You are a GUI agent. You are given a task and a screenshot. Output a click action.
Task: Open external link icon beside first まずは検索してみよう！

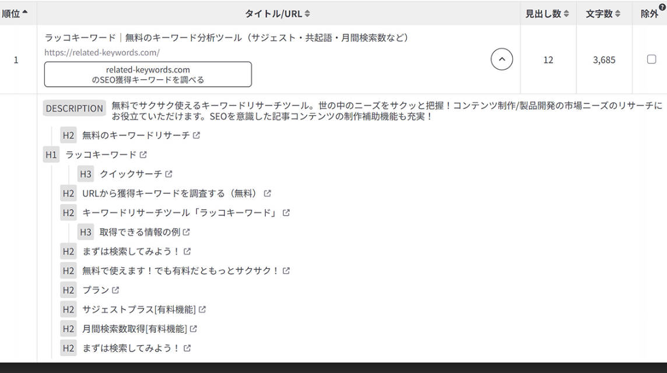[187, 251]
